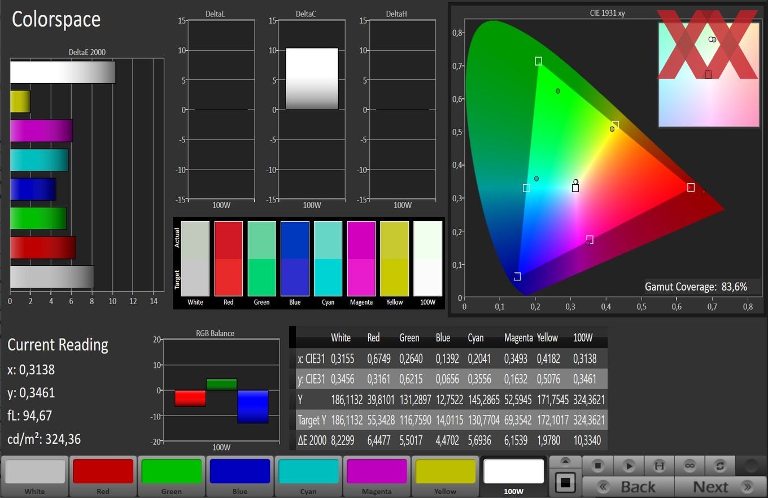Image resolution: width=768 pixels, height=498 pixels.
Task: Click the blue primary target square on CIE diagram
Action: (517, 276)
